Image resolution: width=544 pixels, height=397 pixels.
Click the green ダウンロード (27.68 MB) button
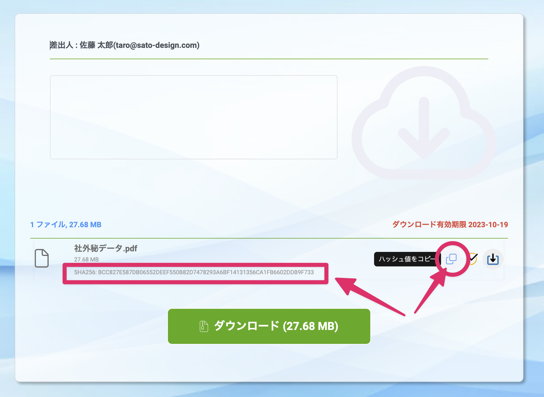(269, 326)
